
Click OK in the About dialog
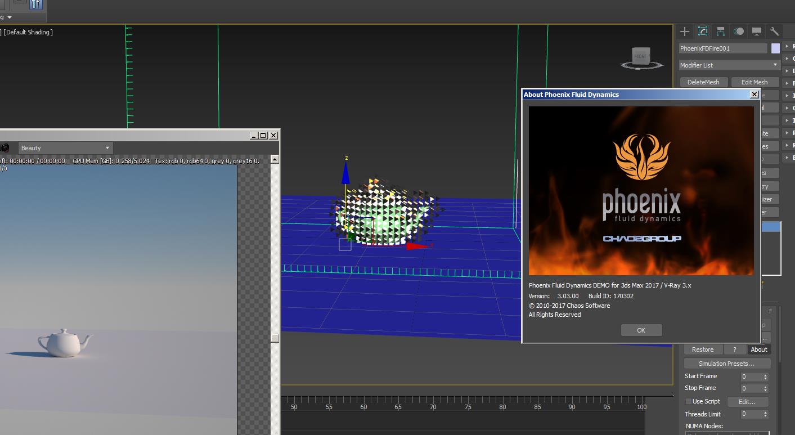tap(641, 330)
